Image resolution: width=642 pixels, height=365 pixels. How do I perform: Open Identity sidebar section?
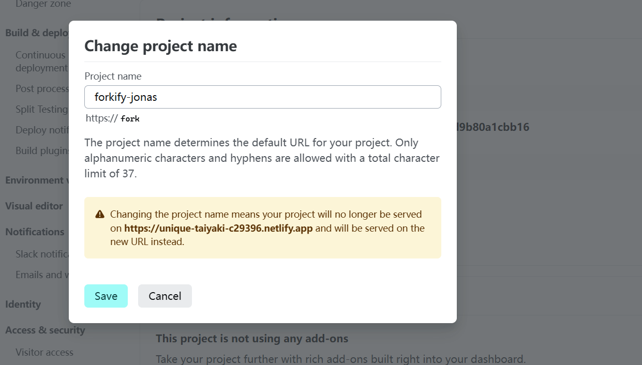[x=23, y=304]
